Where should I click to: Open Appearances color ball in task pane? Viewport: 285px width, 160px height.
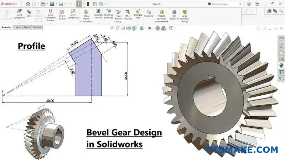pos(281,65)
